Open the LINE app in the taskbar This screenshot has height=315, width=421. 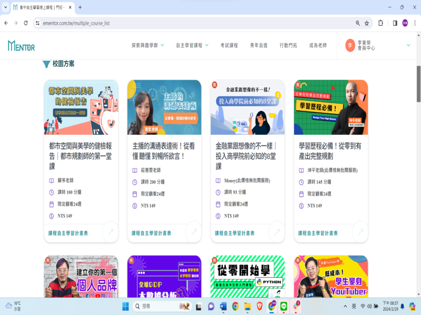[284, 306]
